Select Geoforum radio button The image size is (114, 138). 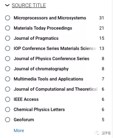pyautogui.click(x=8, y=120)
